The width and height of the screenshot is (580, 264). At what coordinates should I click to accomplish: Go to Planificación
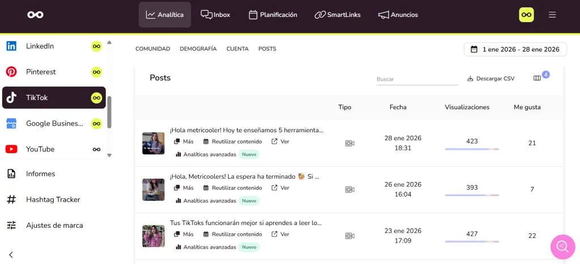click(x=273, y=15)
